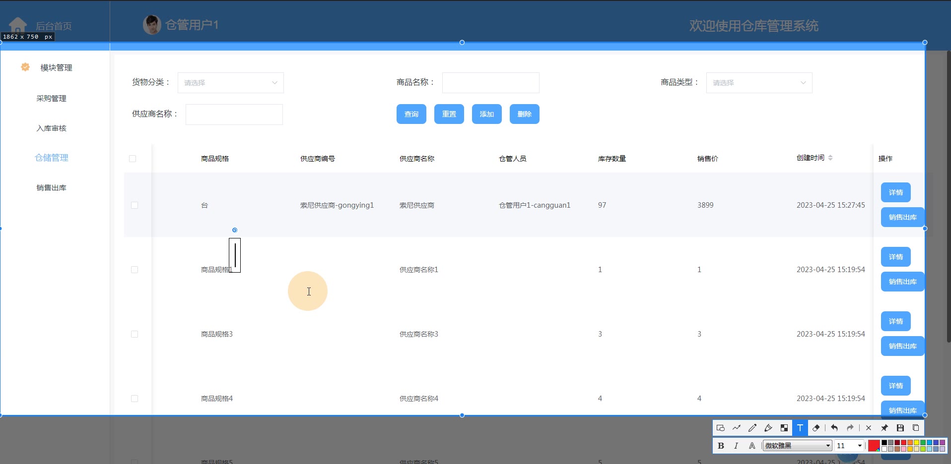Open the 微软雅黑 font dropdown
The image size is (951, 464).
click(x=797, y=446)
